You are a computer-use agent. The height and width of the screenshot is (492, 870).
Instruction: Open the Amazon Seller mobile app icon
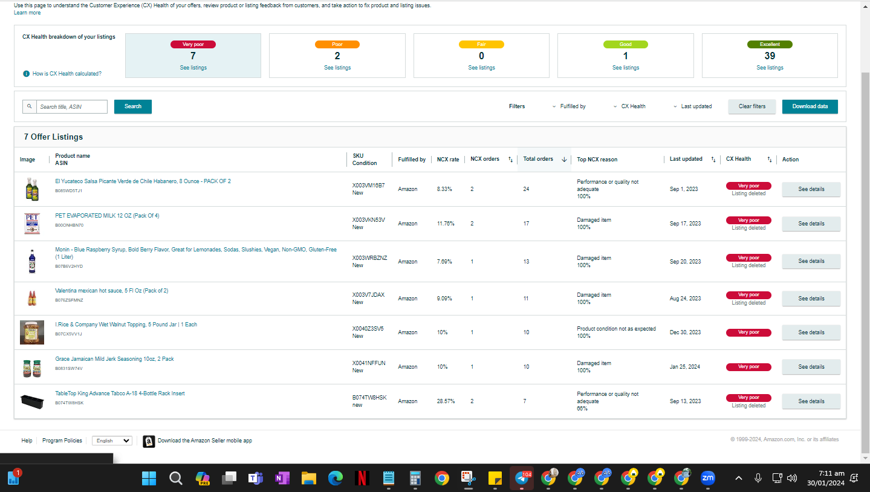point(149,441)
